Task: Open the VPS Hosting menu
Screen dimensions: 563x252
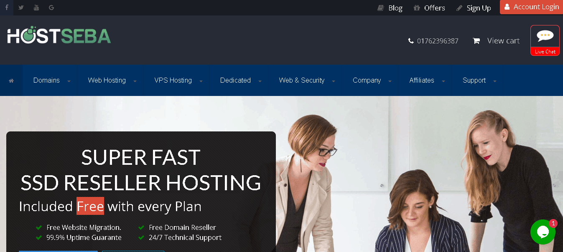Action: click(x=173, y=81)
